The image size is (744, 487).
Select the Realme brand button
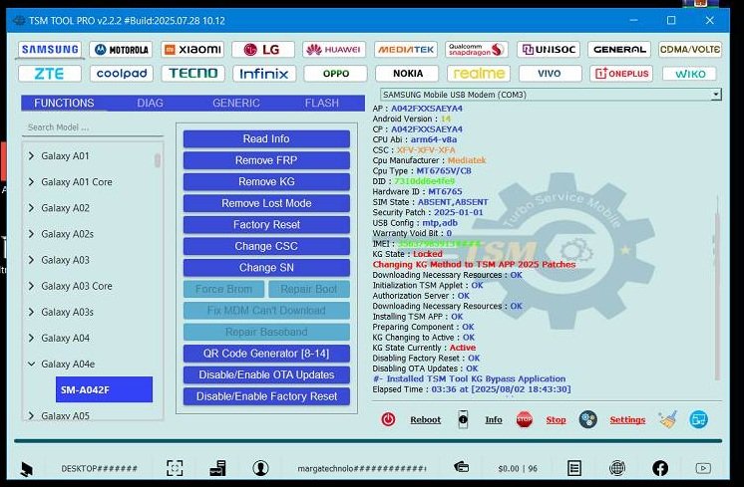(479, 74)
